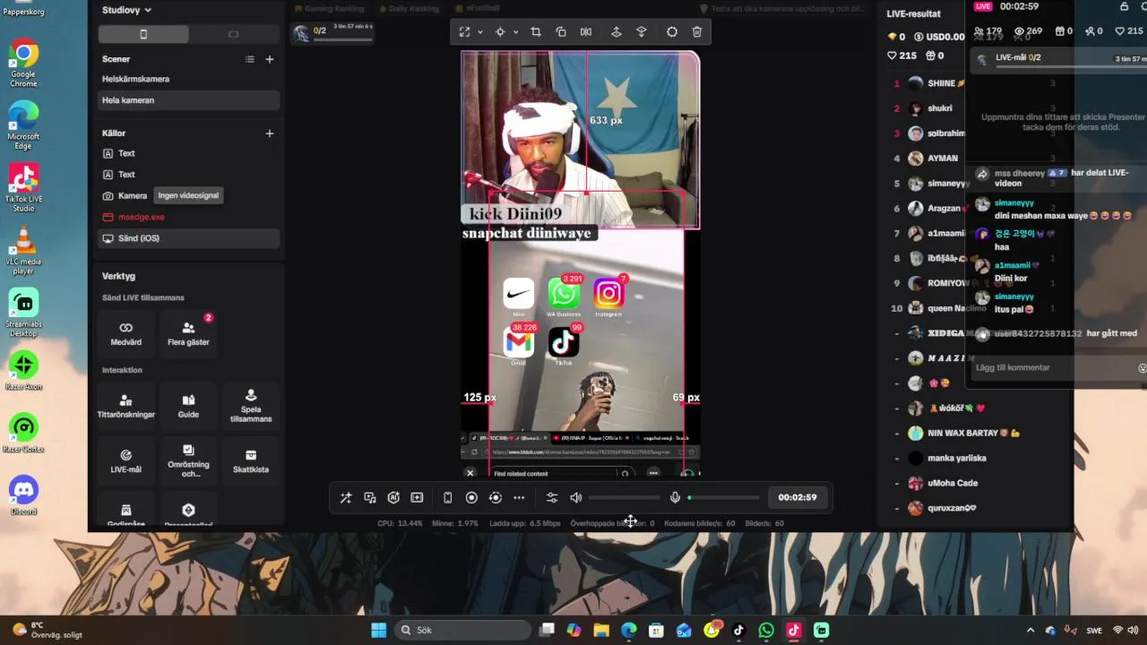Switch to landscape layout toggle
Viewport: 1147px width, 645px height.
234,34
